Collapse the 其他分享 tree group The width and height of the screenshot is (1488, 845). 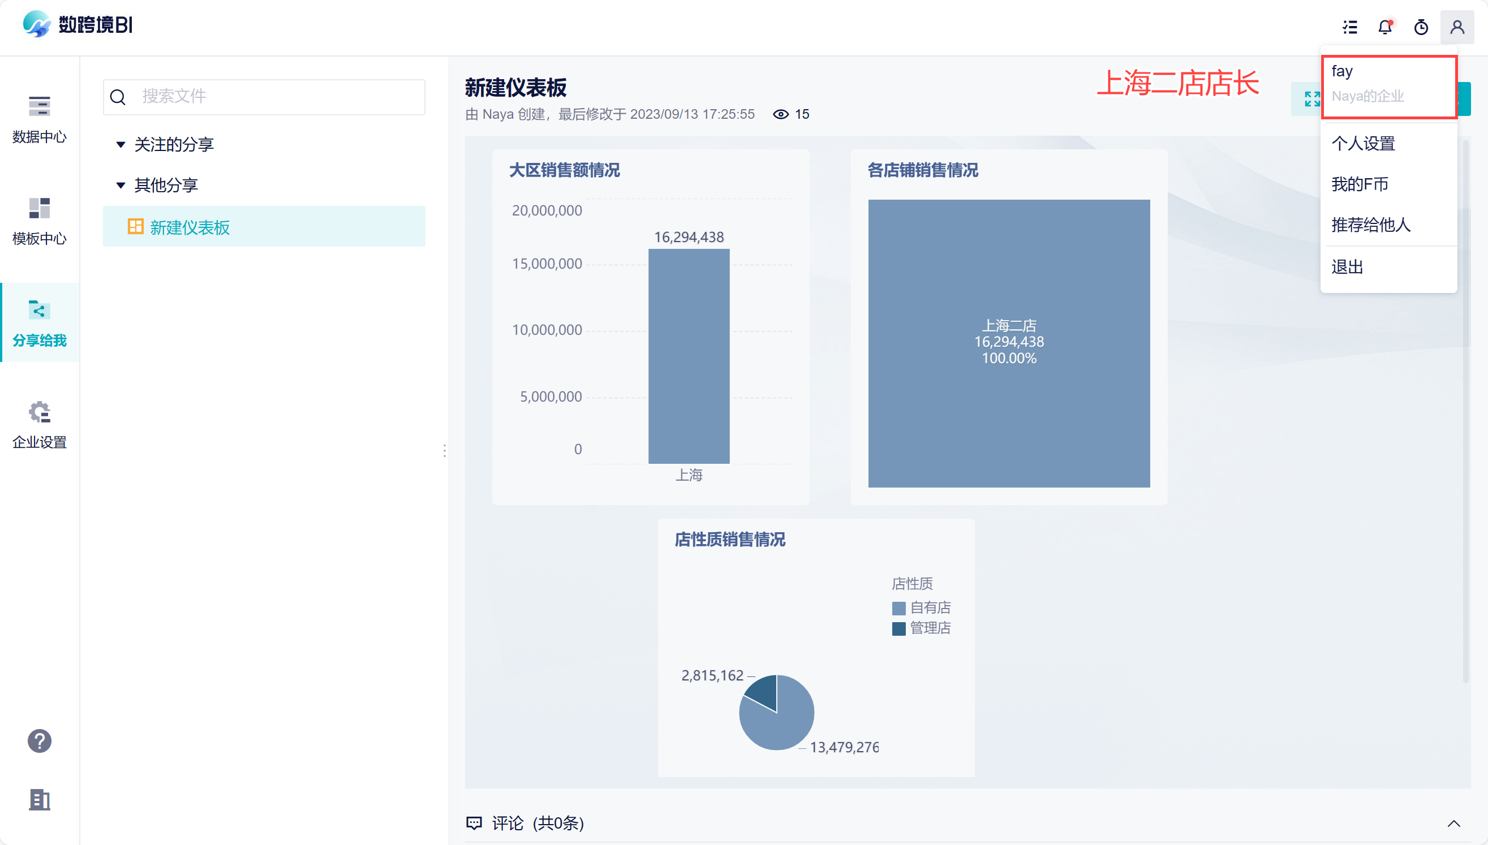pyautogui.click(x=121, y=185)
